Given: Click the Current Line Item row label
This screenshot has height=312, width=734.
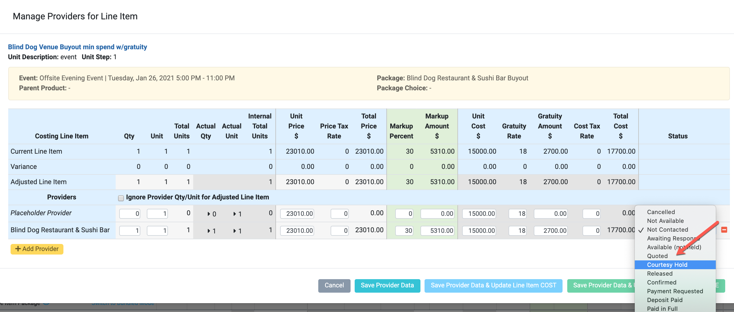Looking at the screenshot, I should click(36, 151).
